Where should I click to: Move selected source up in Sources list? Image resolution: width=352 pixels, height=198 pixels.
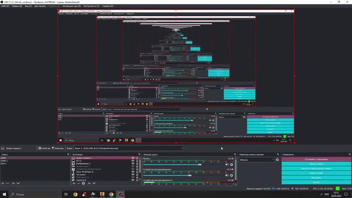tap(89, 183)
